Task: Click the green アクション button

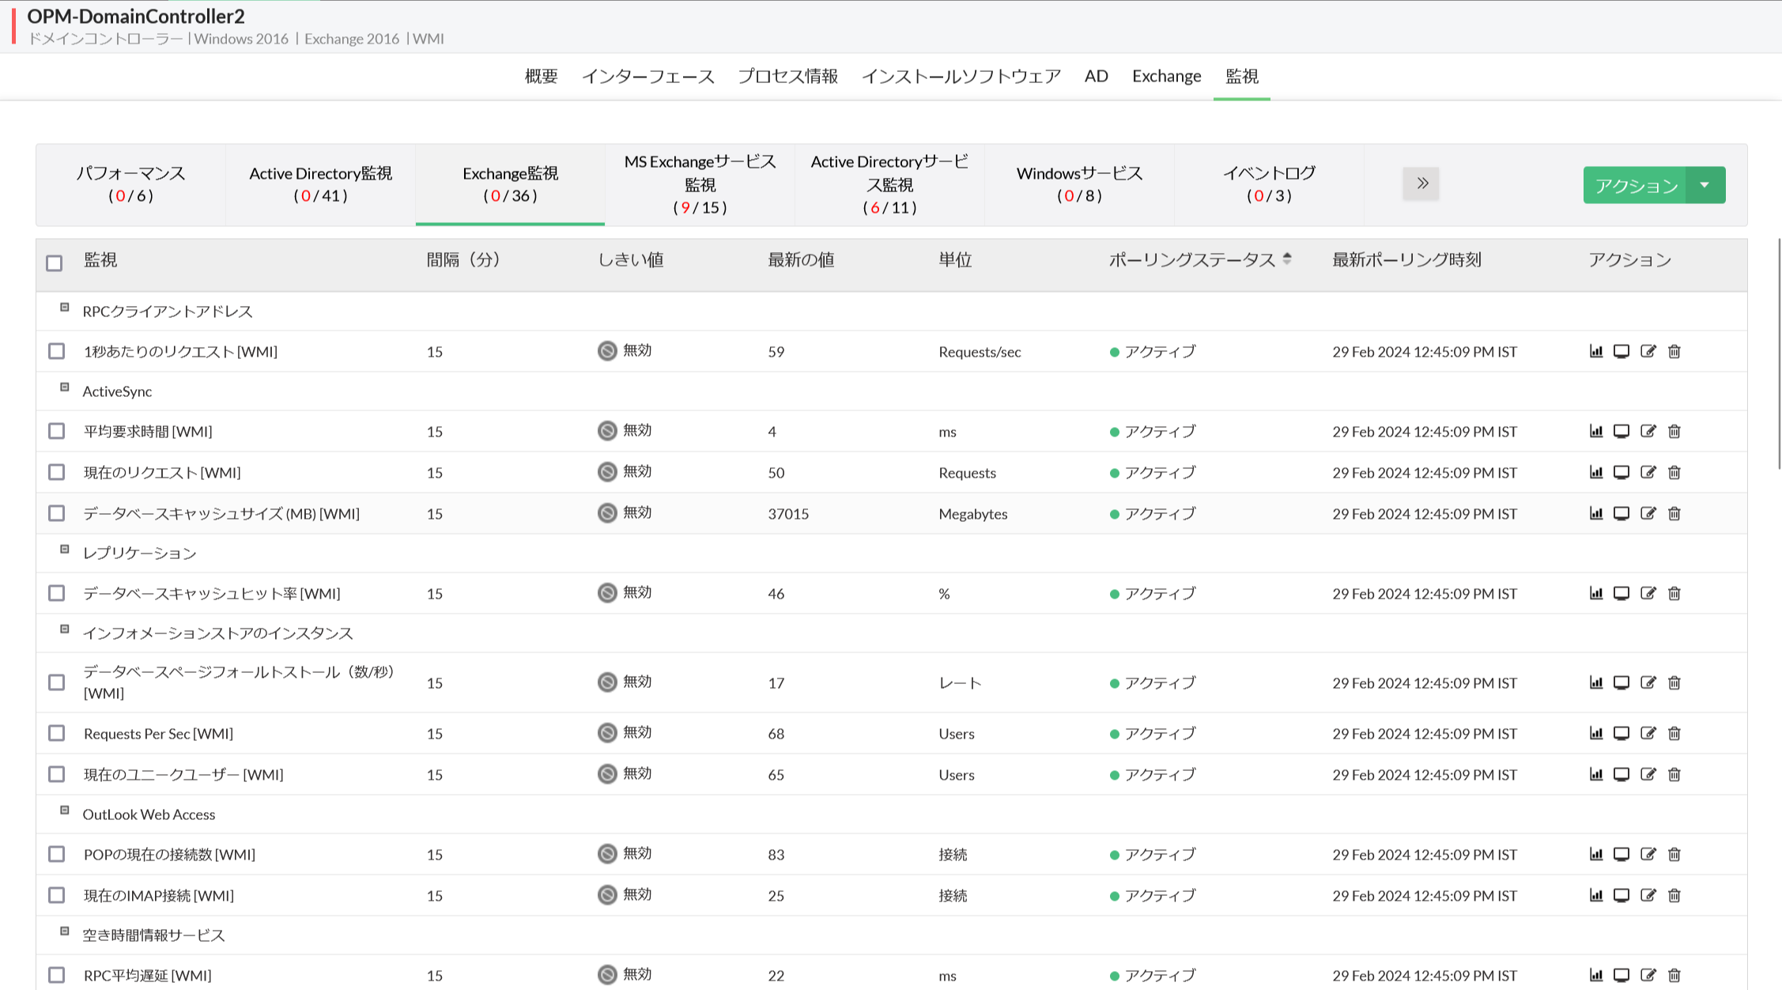Action: [x=1635, y=185]
